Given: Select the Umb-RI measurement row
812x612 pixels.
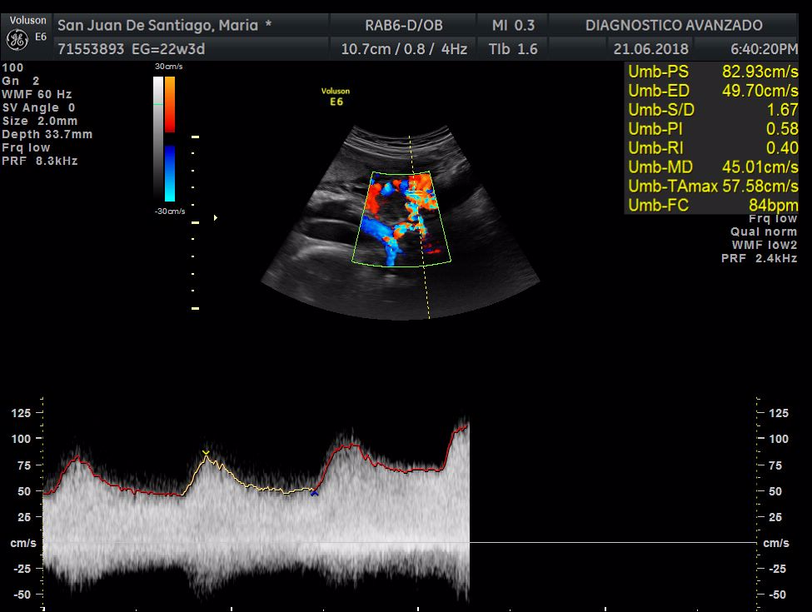Looking at the screenshot, I should point(711,148).
